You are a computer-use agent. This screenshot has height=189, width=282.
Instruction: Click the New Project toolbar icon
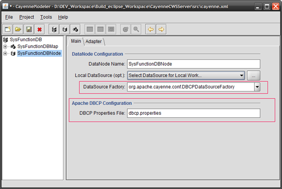[x=7, y=29]
